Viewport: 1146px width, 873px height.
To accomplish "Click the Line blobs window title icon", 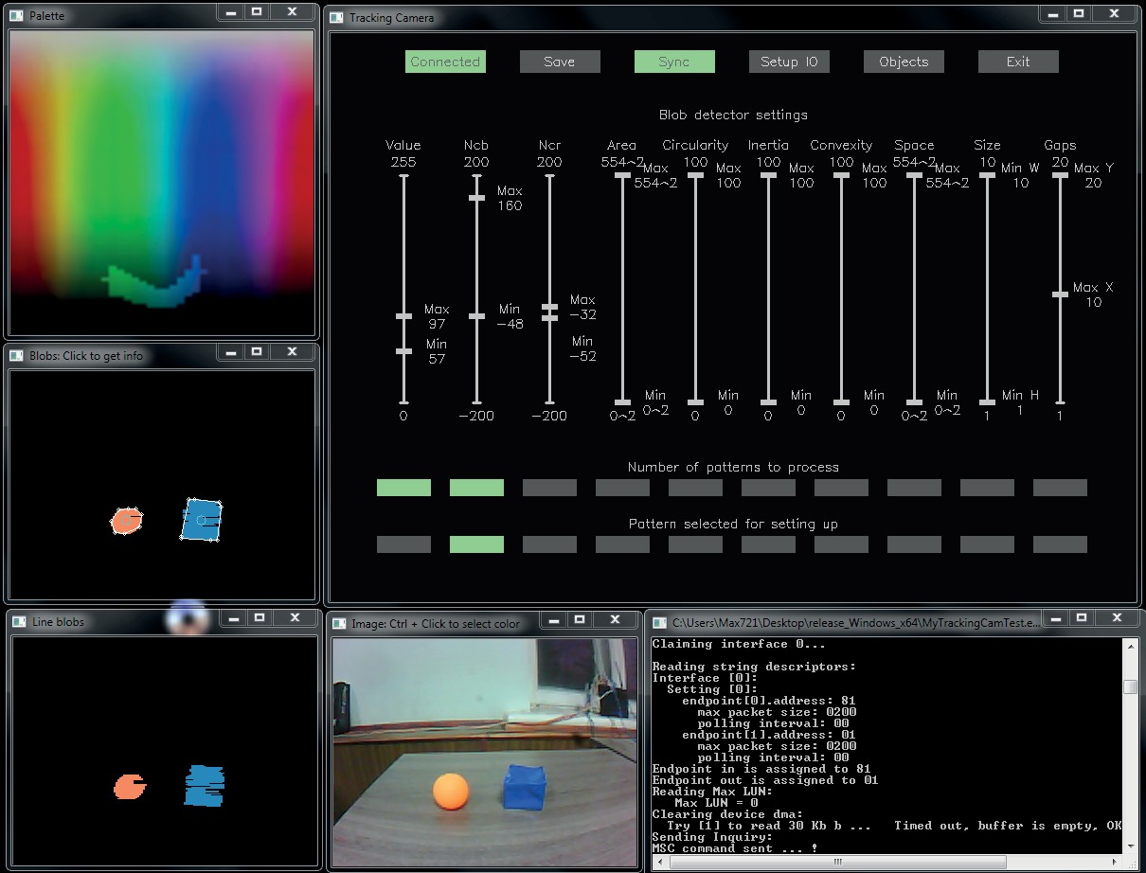I will point(20,622).
